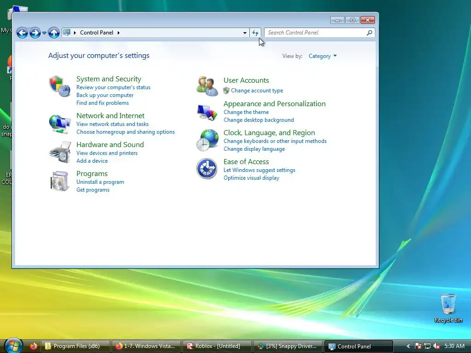Open Back up your computer link
This screenshot has height=353, width=471.
[x=105, y=95]
